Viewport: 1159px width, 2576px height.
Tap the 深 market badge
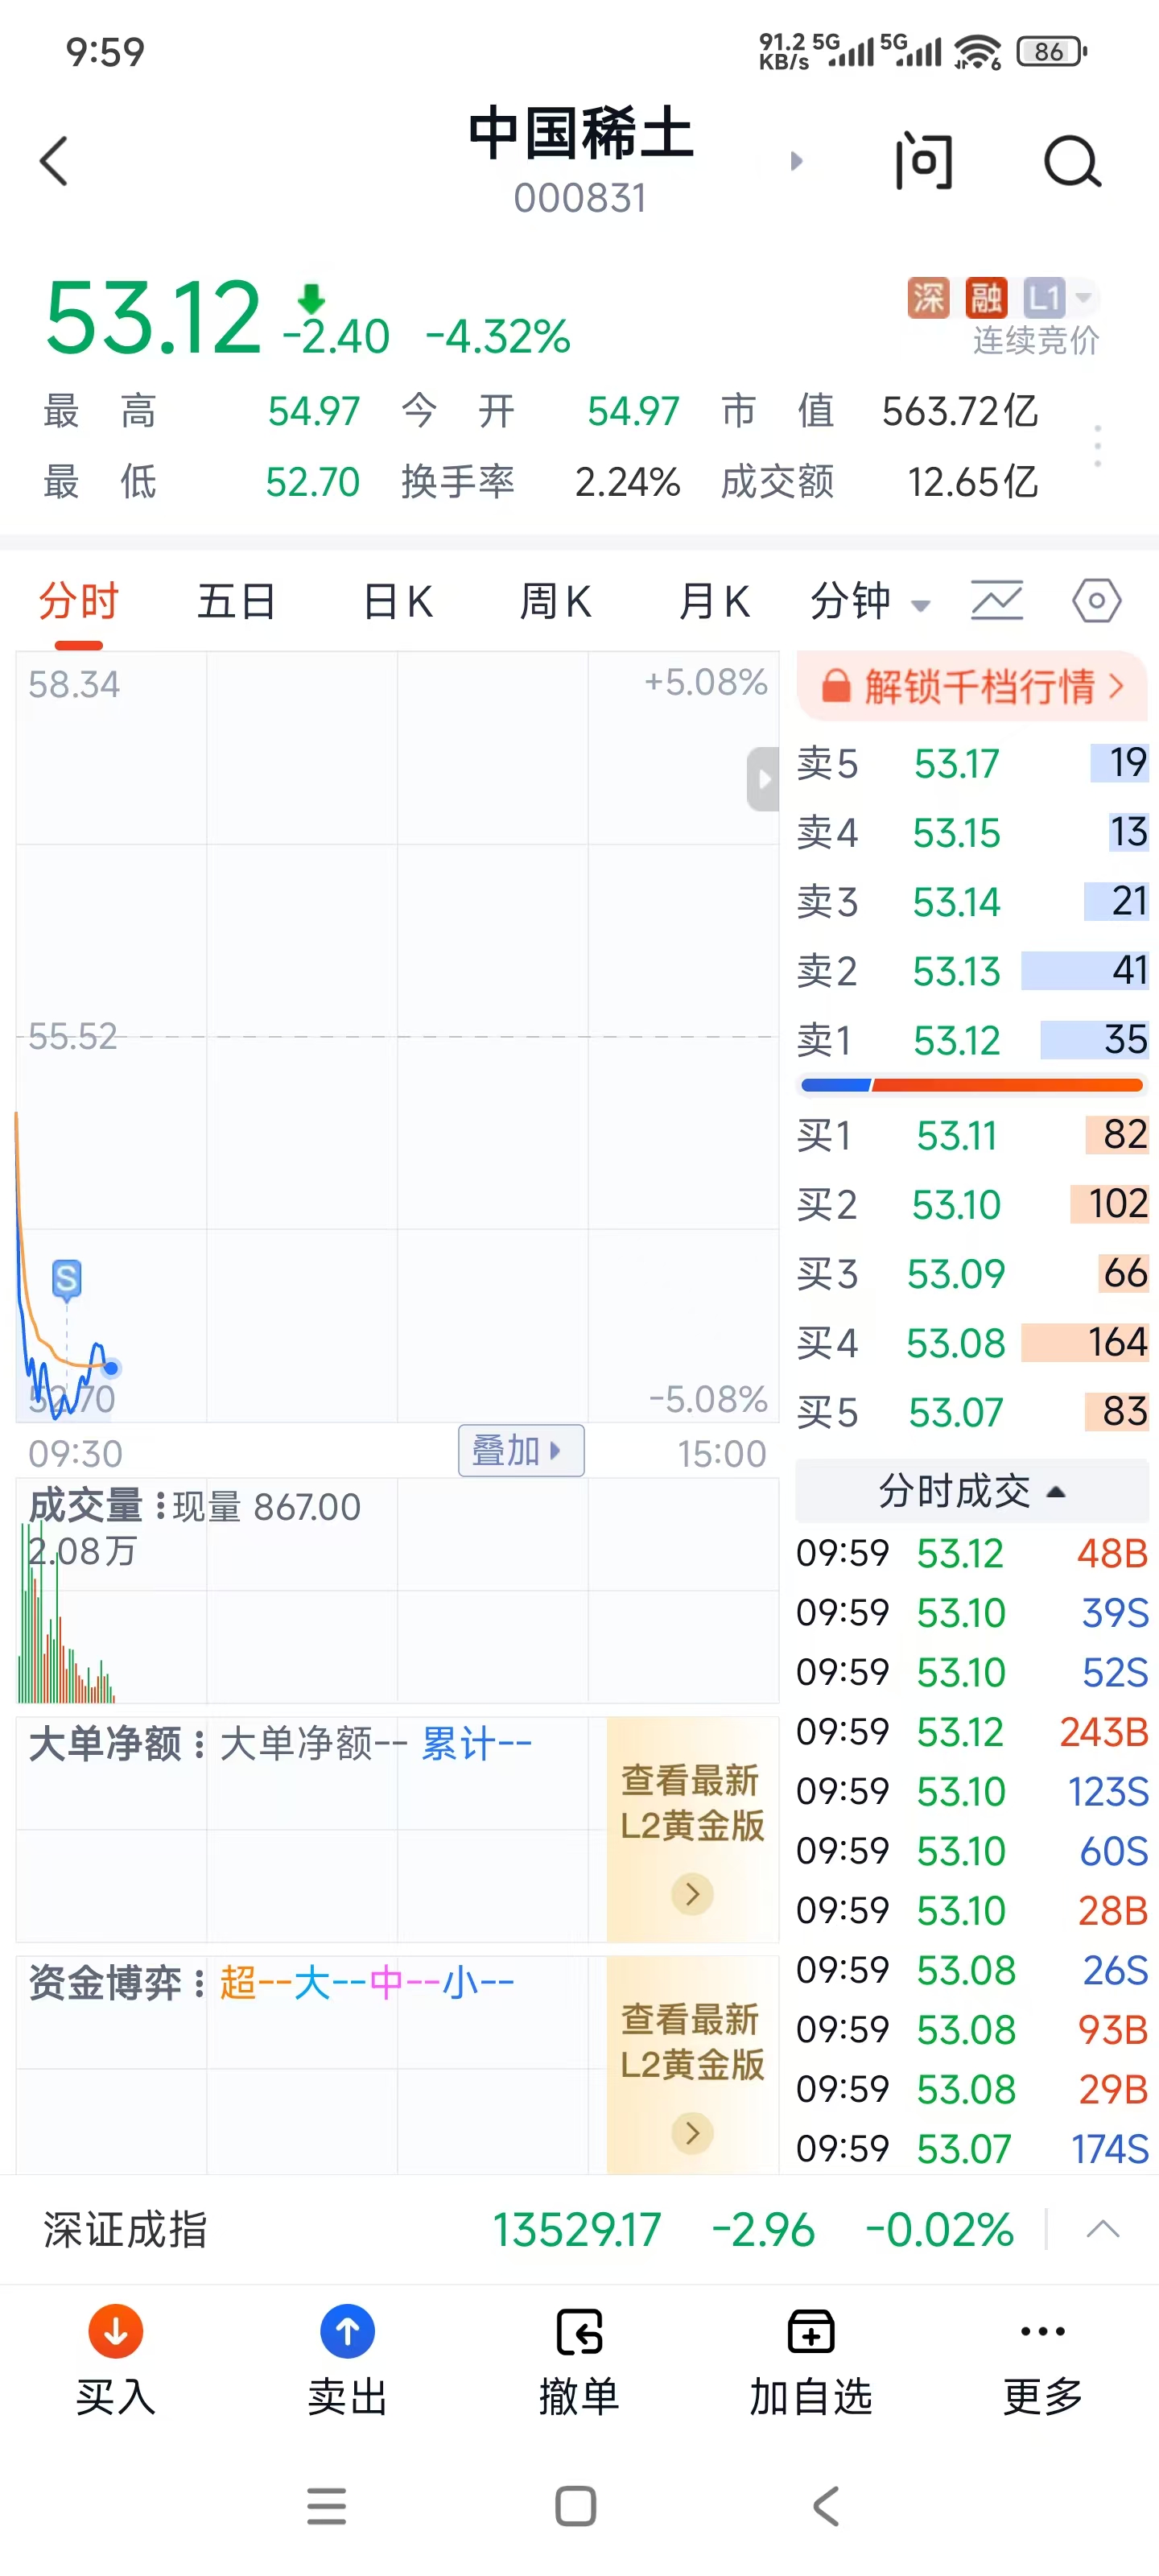(928, 297)
